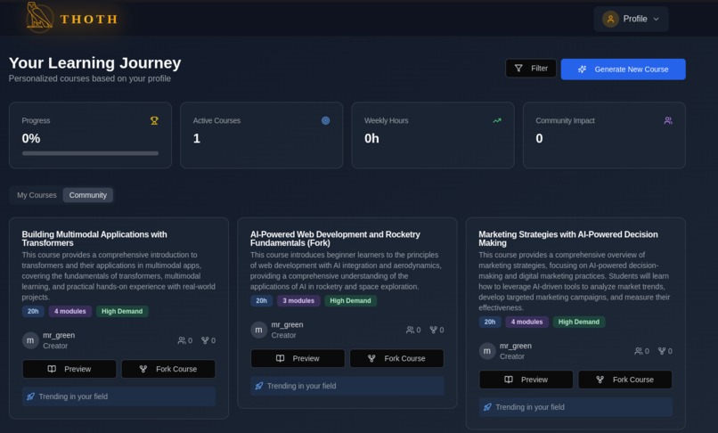
Task: Click 4 modules tag on Multimodal Applications card
Action: point(70,311)
